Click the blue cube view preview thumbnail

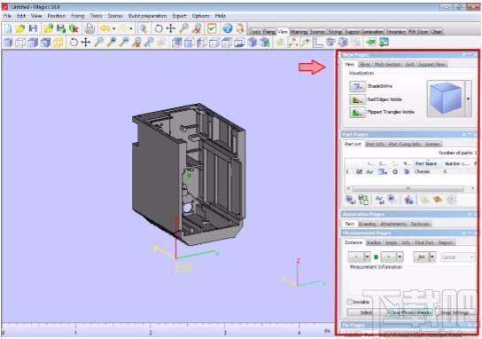point(446,99)
